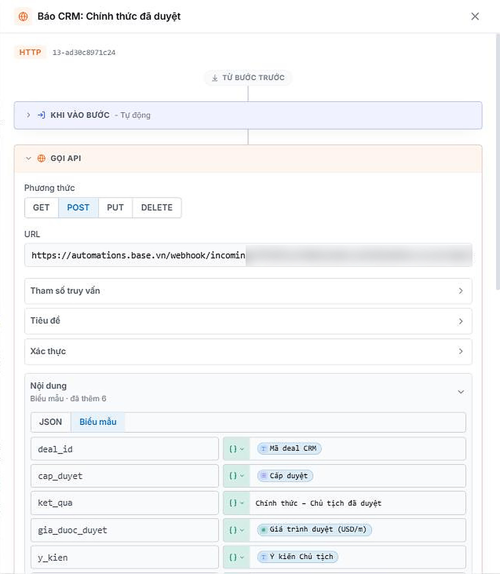Click the enter-step arrow icon beside KHI VÀO BƯỚC

pos(41,115)
